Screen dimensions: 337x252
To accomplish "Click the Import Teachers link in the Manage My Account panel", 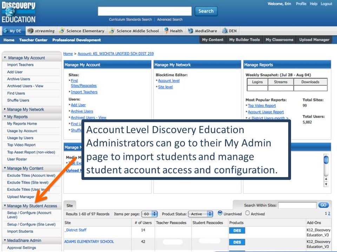I will tap(84, 92).
